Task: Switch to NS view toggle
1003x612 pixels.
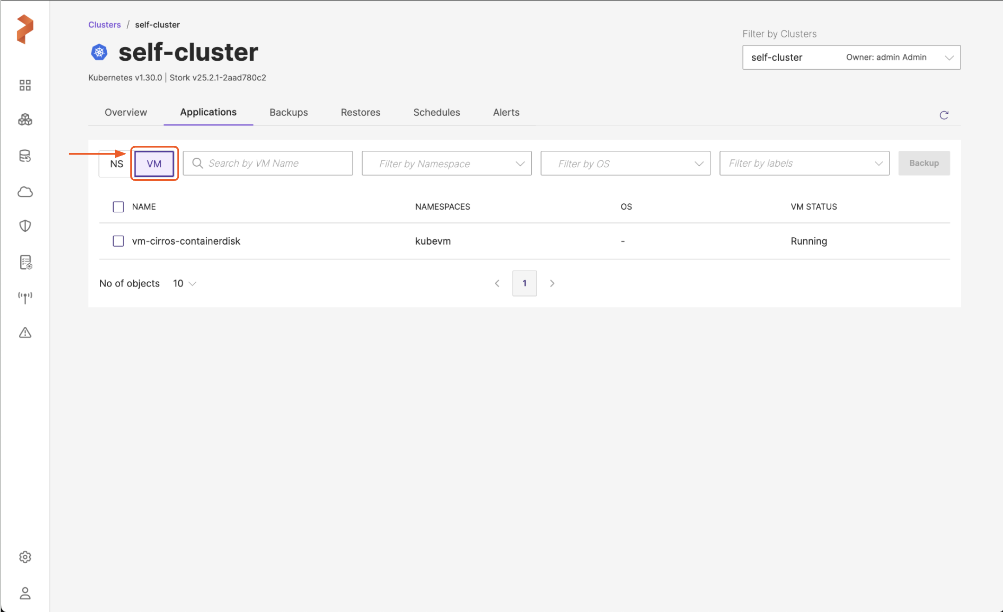Action: 117,163
